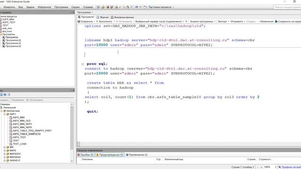Screen dimensions: 301x169
Task: Click the ASFS_MINI table icon
Action: click(x=11, y=117)
